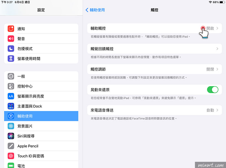226x168 pixels.
Task: Open 螢幕顯示與亮度 settings
Action: (x=41, y=96)
